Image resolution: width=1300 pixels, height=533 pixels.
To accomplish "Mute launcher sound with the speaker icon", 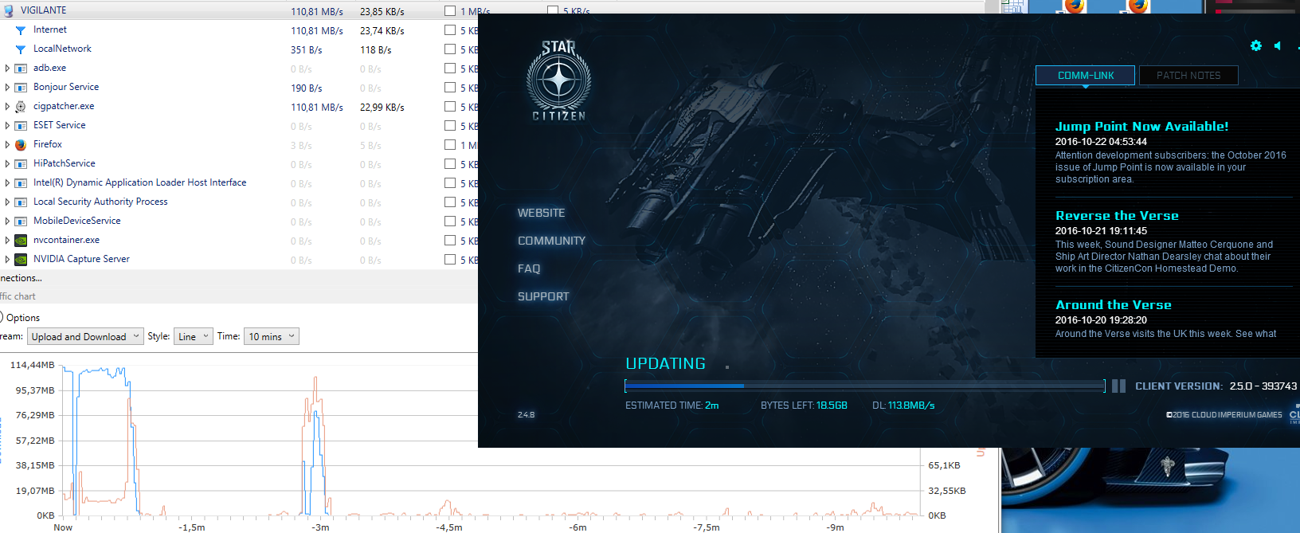I will (x=1278, y=45).
